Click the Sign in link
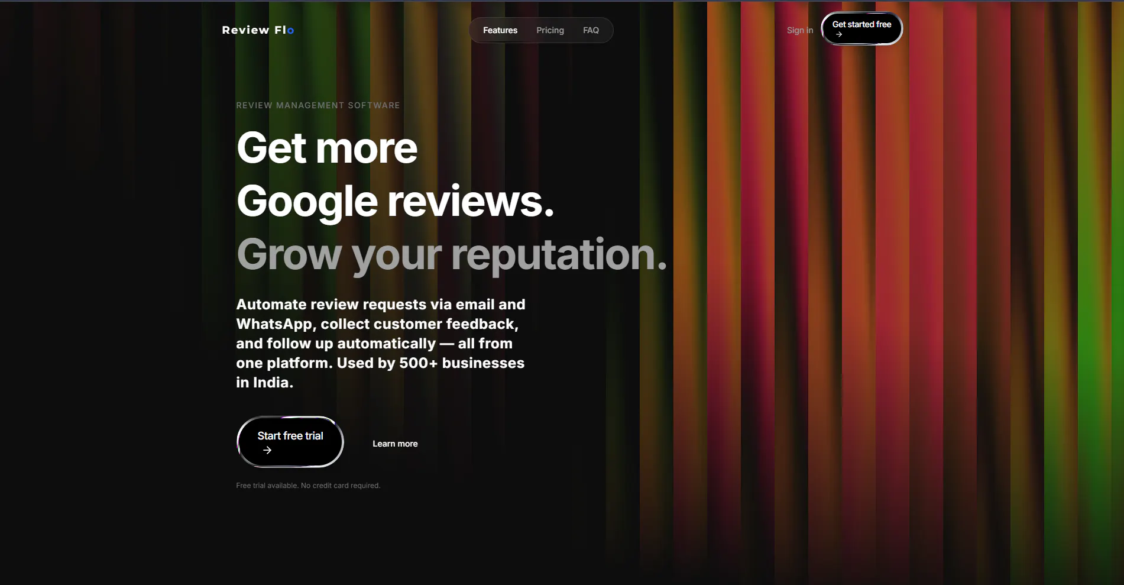Screen dimensions: 1124x585 800,30
